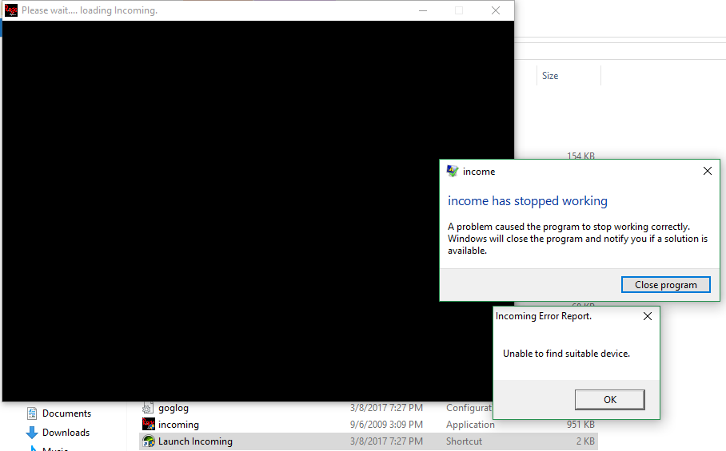Viewport: 726px width, 451px height.
Task: Click the Rage icon in loading window title
Action: (10, 10)
